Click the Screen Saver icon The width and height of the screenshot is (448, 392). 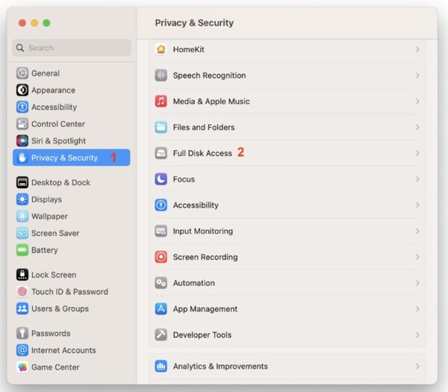22,233
